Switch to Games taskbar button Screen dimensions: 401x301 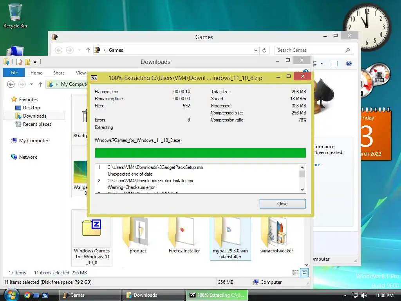[90, 295]
